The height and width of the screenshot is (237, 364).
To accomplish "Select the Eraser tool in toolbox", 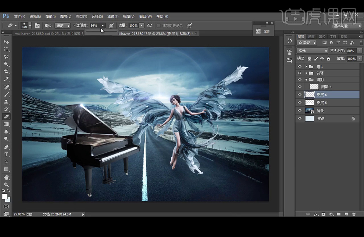I will pyautogui.click(x=6, y=117).
